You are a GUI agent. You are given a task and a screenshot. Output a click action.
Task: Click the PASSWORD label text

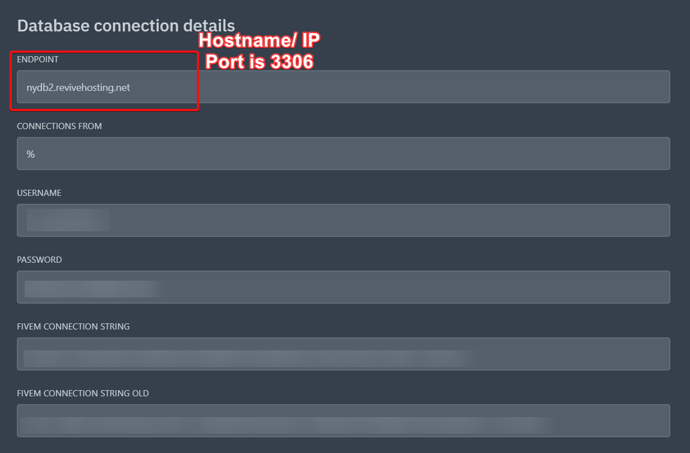[39, 259]
